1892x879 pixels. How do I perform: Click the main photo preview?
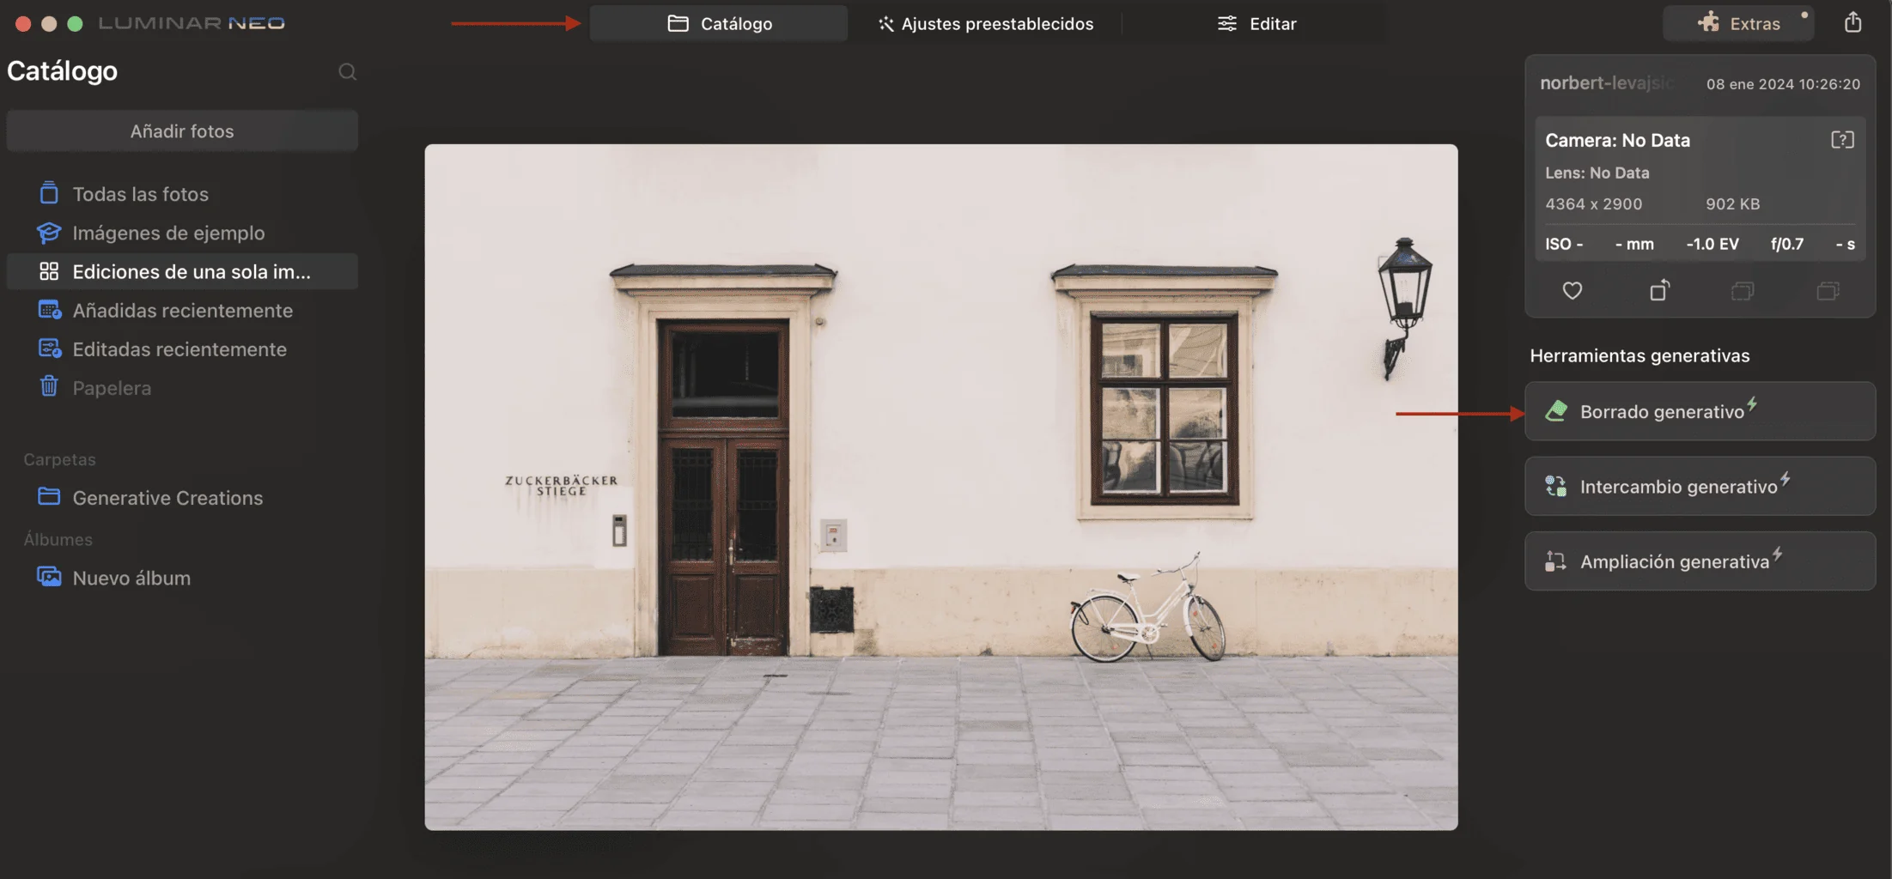click(940, 487)
